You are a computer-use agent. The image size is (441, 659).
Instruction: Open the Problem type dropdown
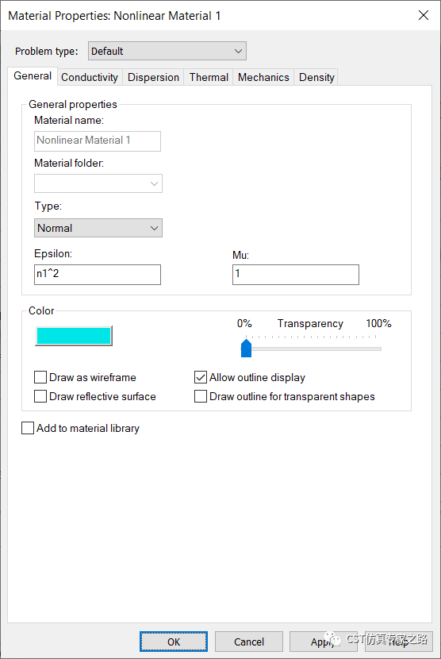pos(167,51)
